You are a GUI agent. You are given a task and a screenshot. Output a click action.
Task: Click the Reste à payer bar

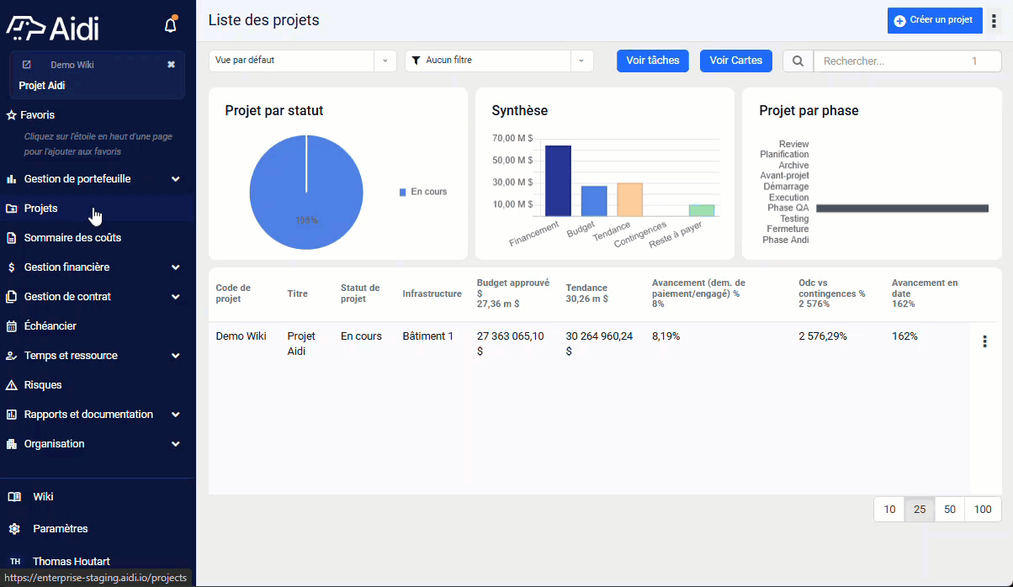702,210
